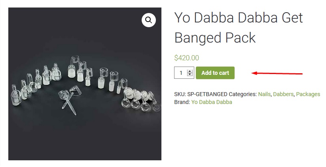The image size is (326, 167).
Task: Click the group of ring-shaped glass nails in photo
Action: pos(142,100)
